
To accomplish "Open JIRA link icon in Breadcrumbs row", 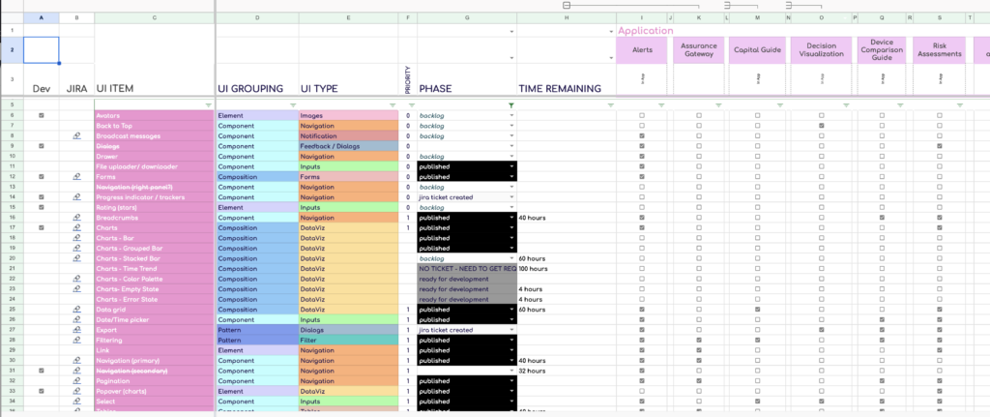I will pyautogui.click(x=76, y=218).
